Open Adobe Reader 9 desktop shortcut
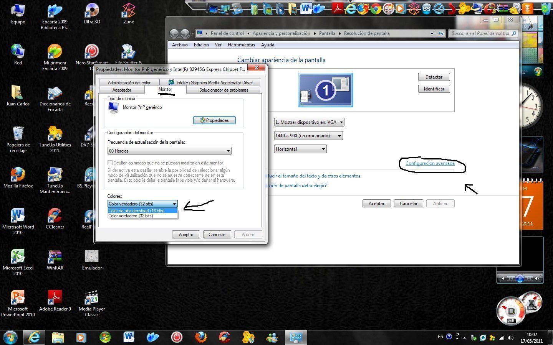The width and height of the screenshot is (553, 345). point(55,298)
